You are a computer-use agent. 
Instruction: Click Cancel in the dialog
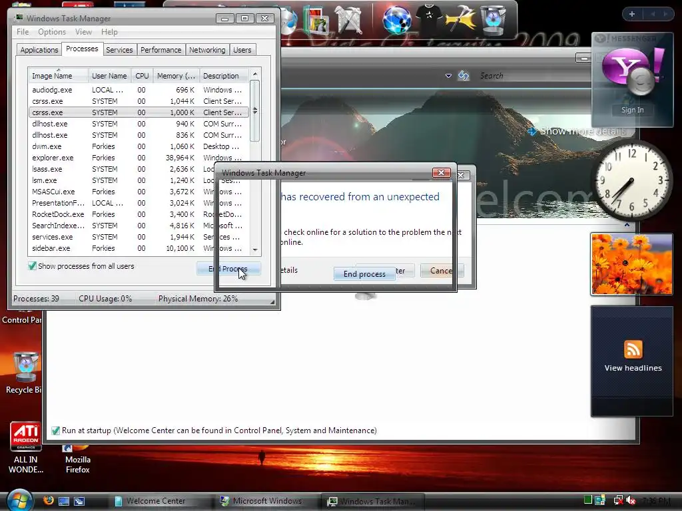pyautogui.click(x=442, y=270)
